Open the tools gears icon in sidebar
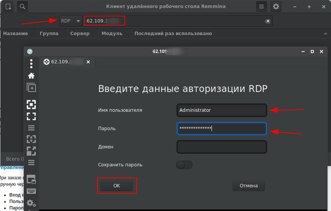 (x=31, y=203)
